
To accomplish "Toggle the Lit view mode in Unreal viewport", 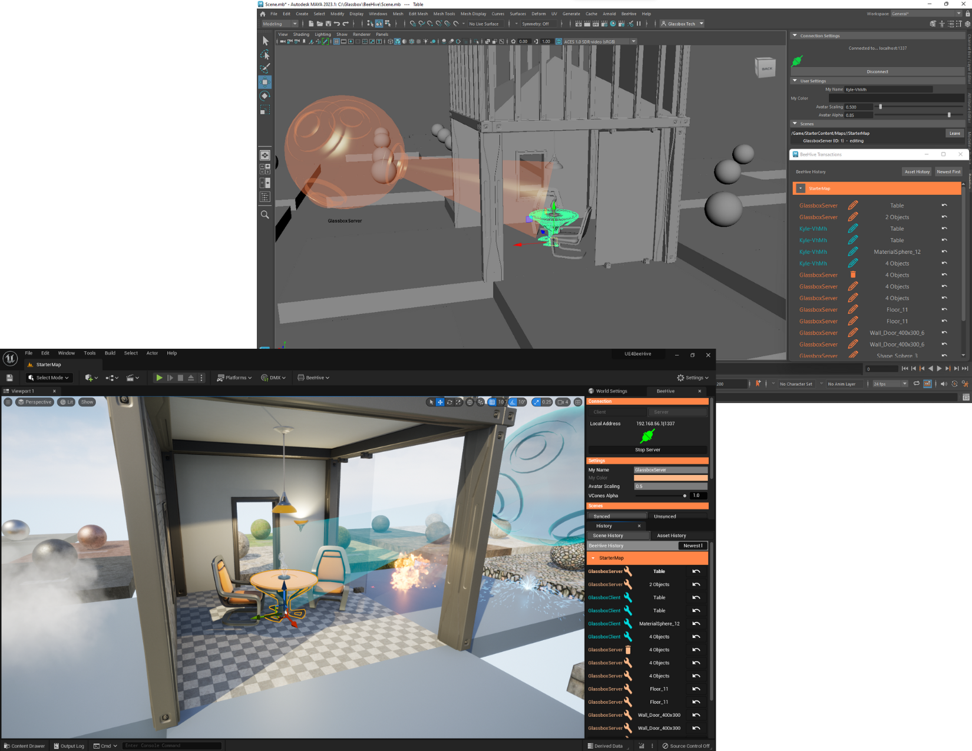I will pos(67,402).
